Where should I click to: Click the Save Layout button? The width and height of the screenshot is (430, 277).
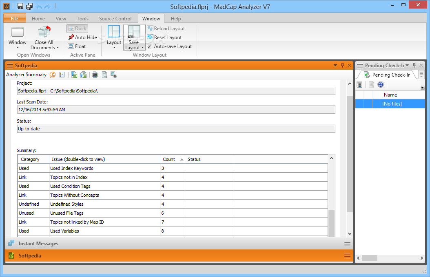[134, 37]
